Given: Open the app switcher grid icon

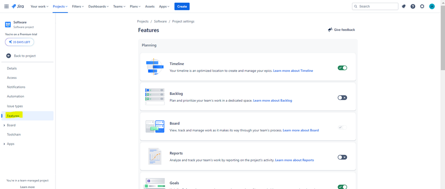Looking at the screenshot, I should 7,6.
